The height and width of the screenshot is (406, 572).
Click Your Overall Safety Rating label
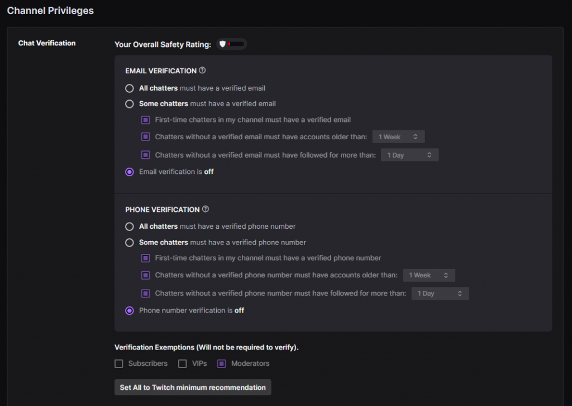pos(163,45)
